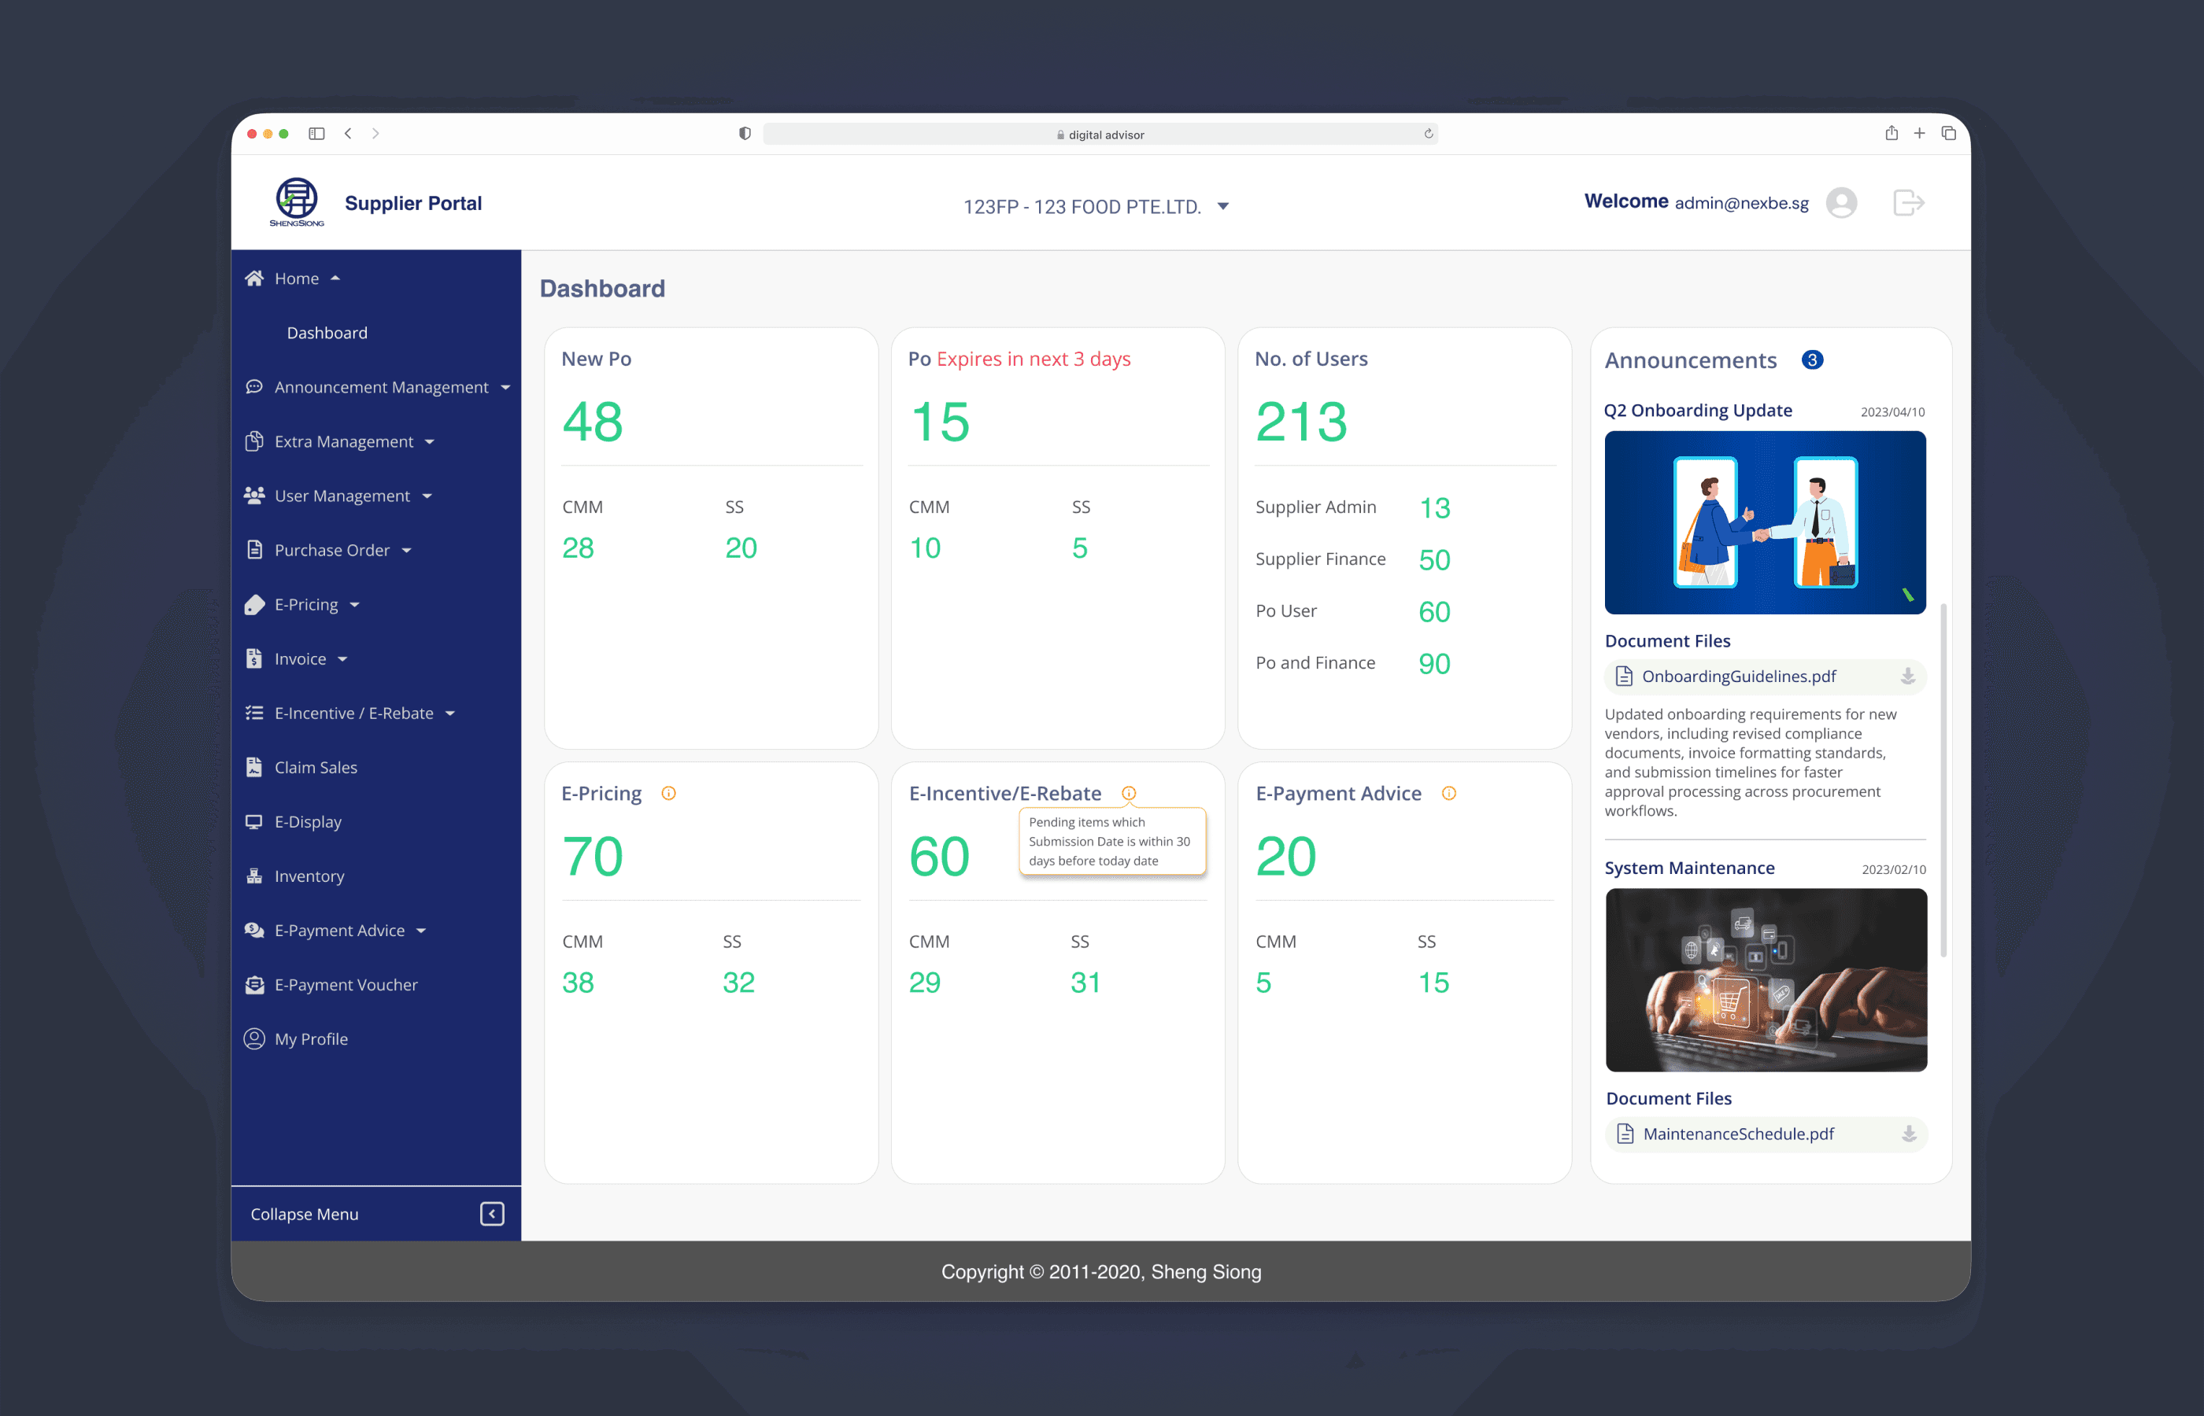This screenshot has height=1416, width=2204.
Task: Click the E-Display monitor icon
Action: (x=254, y=821)
